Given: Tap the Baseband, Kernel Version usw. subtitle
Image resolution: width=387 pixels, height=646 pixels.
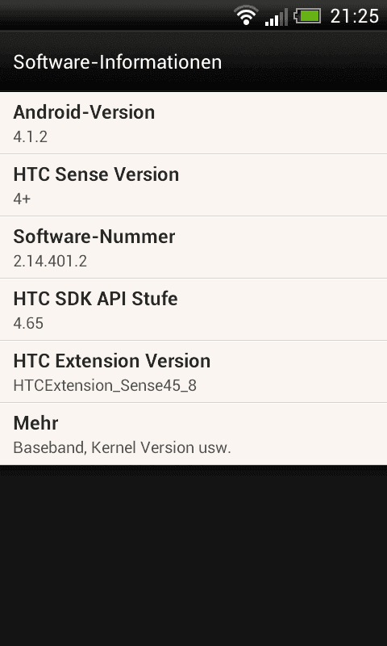Looking at the screenshot, I should pos(122,448).
